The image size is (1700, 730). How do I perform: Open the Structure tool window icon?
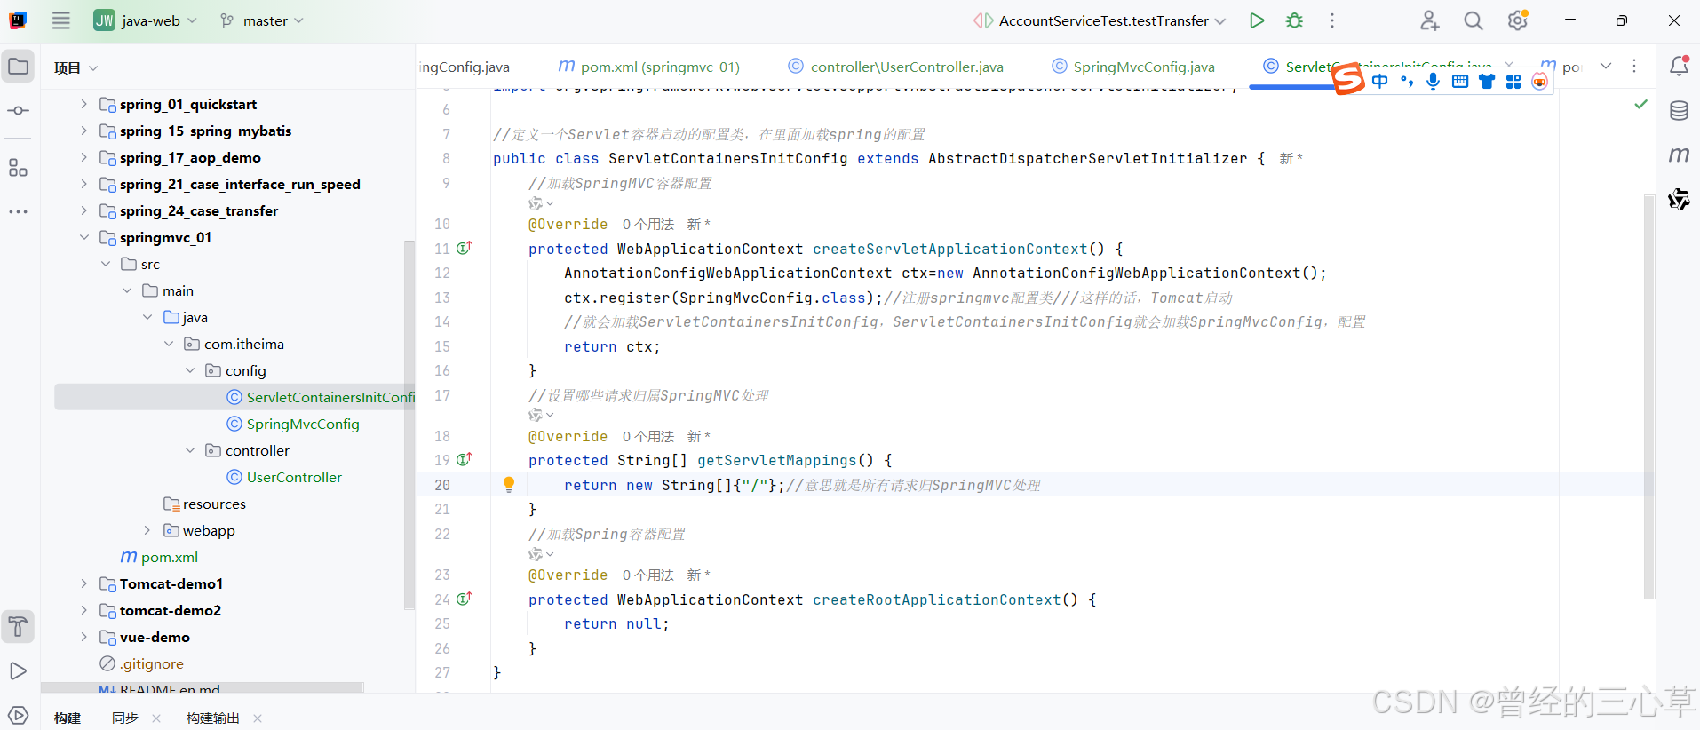click(18, 167)
